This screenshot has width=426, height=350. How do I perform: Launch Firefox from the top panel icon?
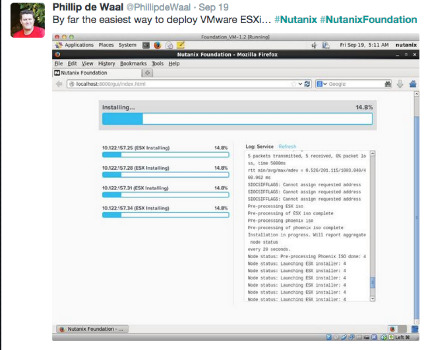tap(157, 45)
